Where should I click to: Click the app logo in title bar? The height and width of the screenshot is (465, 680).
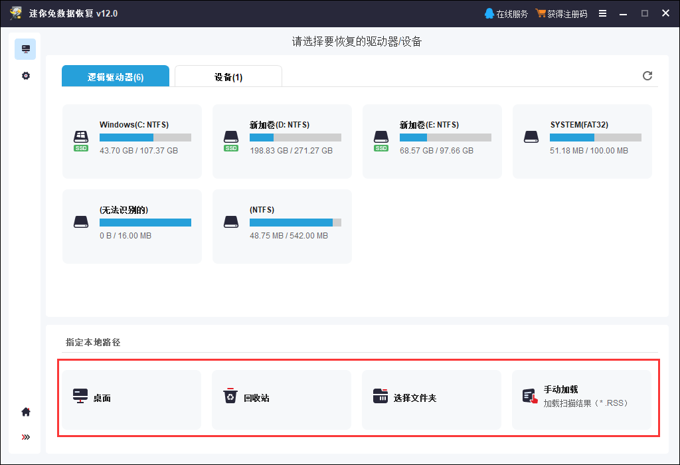[16, 13]
